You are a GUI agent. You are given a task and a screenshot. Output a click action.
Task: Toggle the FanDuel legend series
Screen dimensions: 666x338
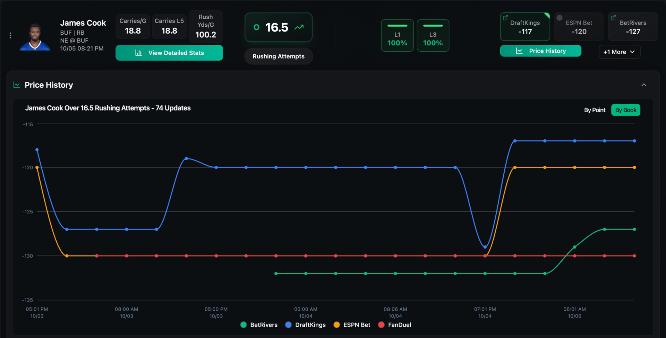(395, 325)
